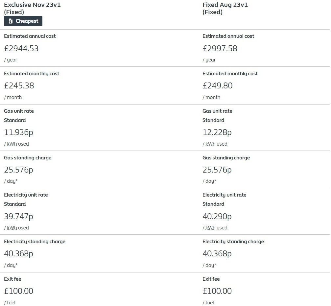Select the 39.747p electricity unit rate

[19, 217]
